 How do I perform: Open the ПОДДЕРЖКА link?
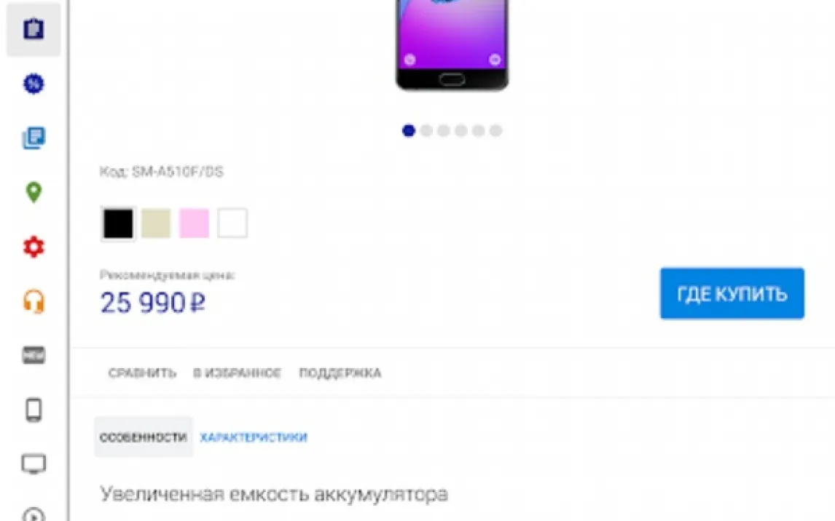(x=340, y=373)
